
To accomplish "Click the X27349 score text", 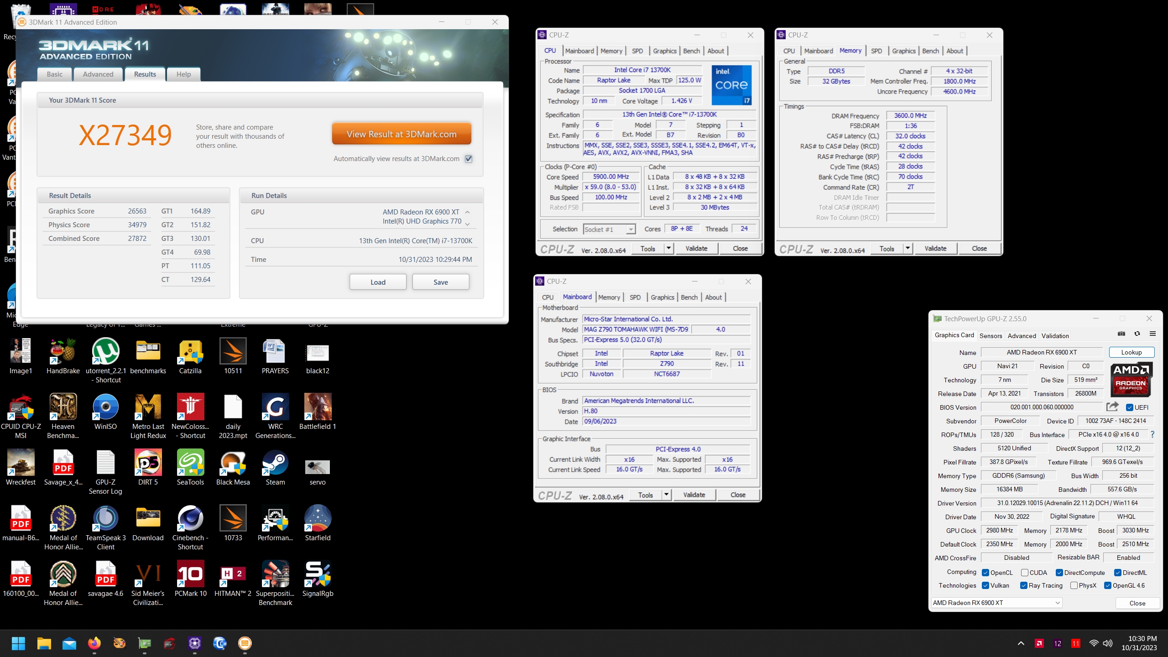I will coord(125,135).
